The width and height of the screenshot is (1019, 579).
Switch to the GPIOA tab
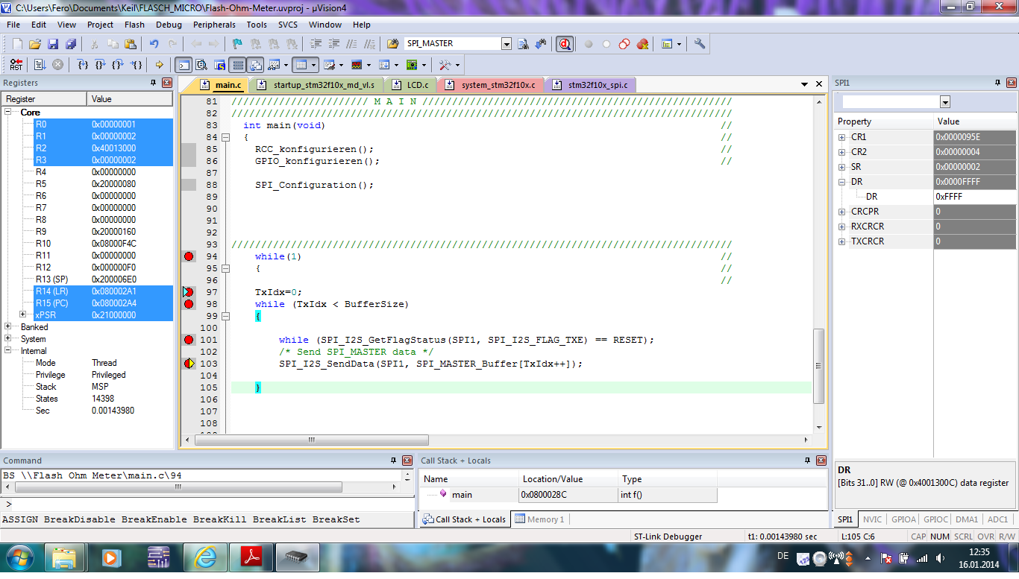(904, 519)
